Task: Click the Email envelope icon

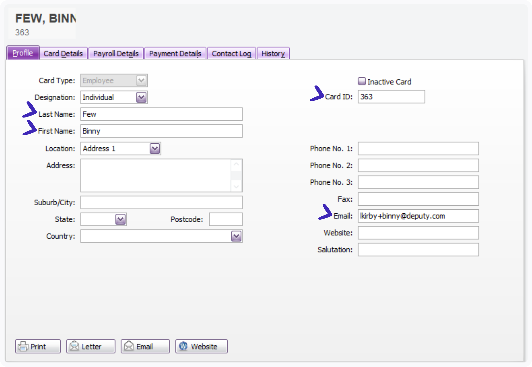Action: tap(129, 346)
